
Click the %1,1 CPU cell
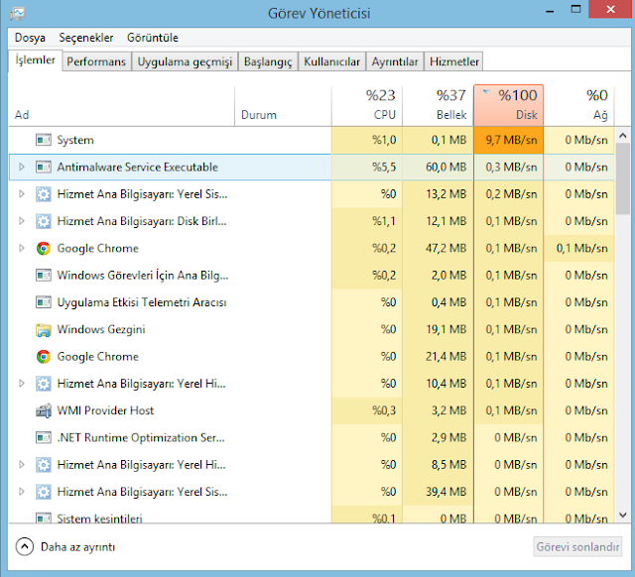pyautogui.click(x=367, y=221)
